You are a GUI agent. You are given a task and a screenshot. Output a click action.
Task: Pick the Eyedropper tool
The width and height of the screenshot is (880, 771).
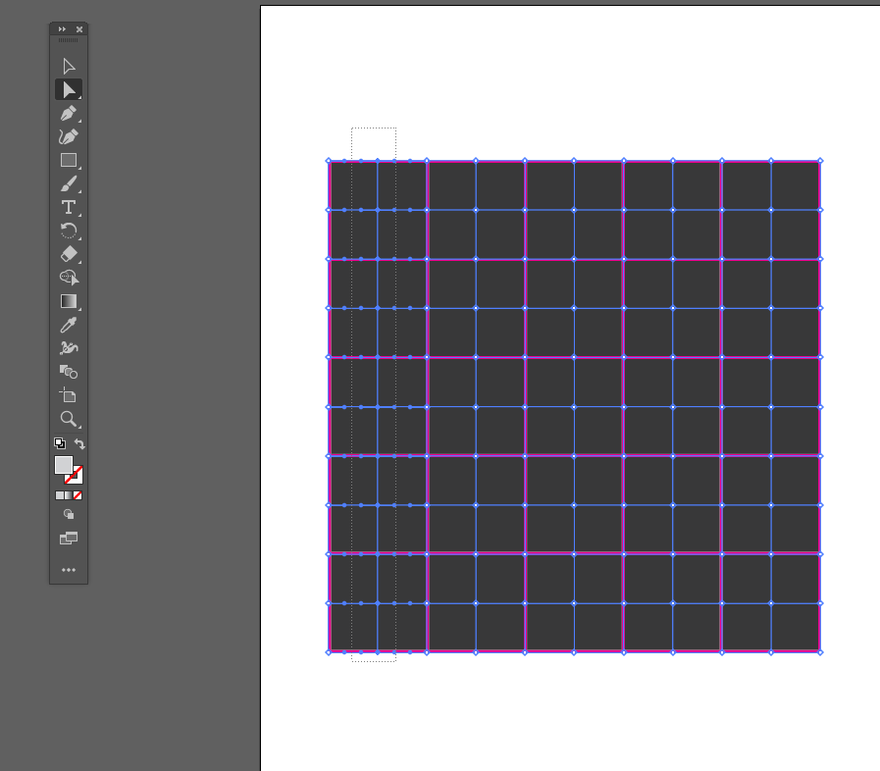(69, 325)
